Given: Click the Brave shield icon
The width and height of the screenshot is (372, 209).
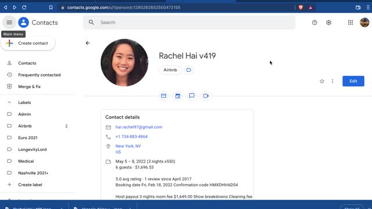Looking at the screenshot, I should (301, 8).
